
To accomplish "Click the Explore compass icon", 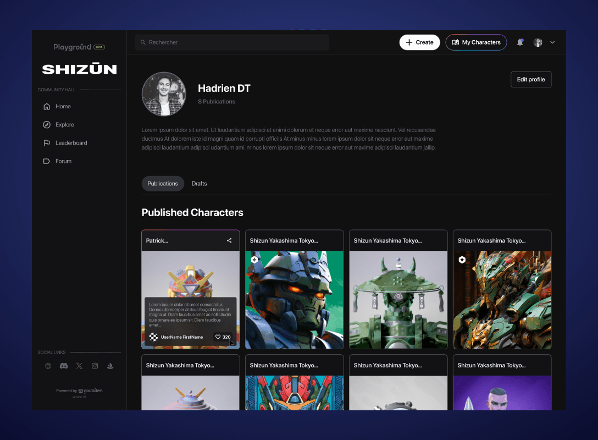I will (47, 125).
